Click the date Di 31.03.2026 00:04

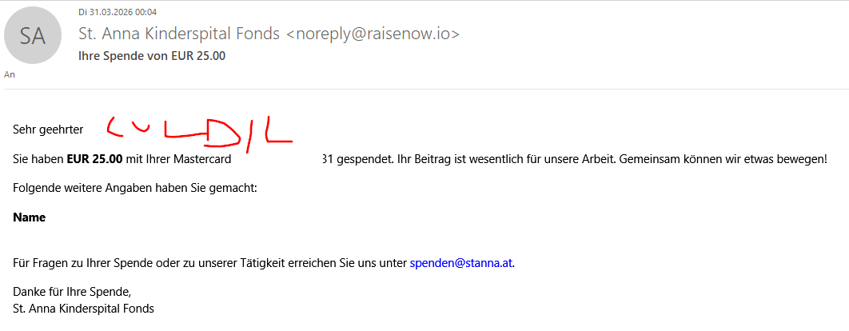(117, 12)
